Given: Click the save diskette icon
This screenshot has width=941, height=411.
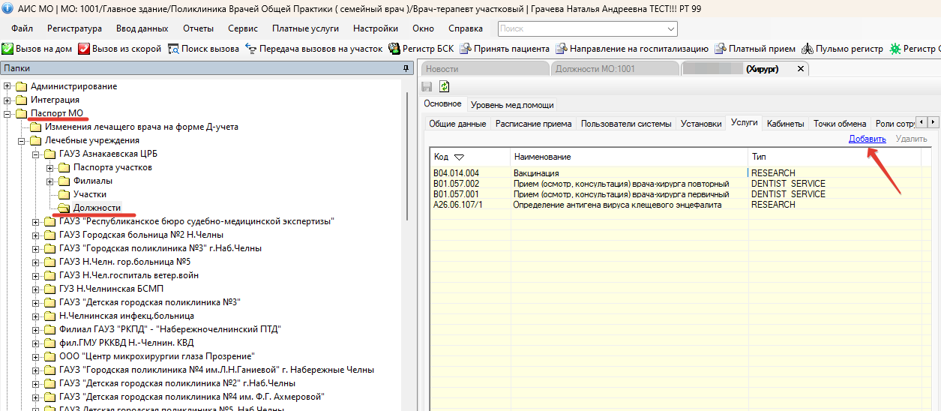Looking at the screenshot, I should click(427, 87).
